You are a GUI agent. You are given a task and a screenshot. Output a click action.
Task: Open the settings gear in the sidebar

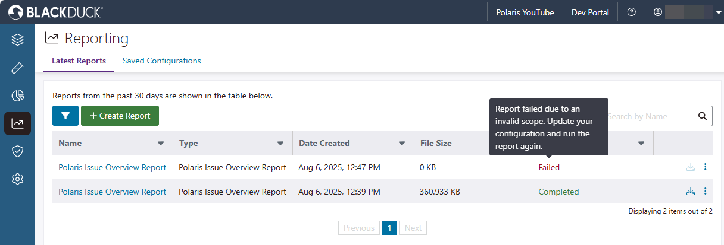coord(17,179)
